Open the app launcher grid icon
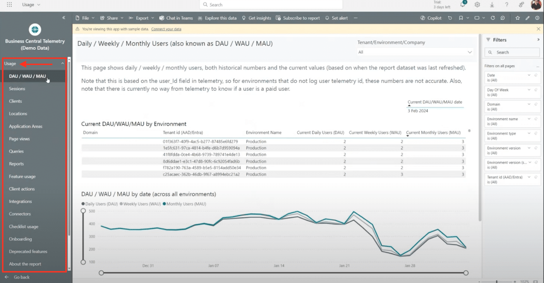Image resolution: width=544 pixels, height=283 pixels. 9,5
